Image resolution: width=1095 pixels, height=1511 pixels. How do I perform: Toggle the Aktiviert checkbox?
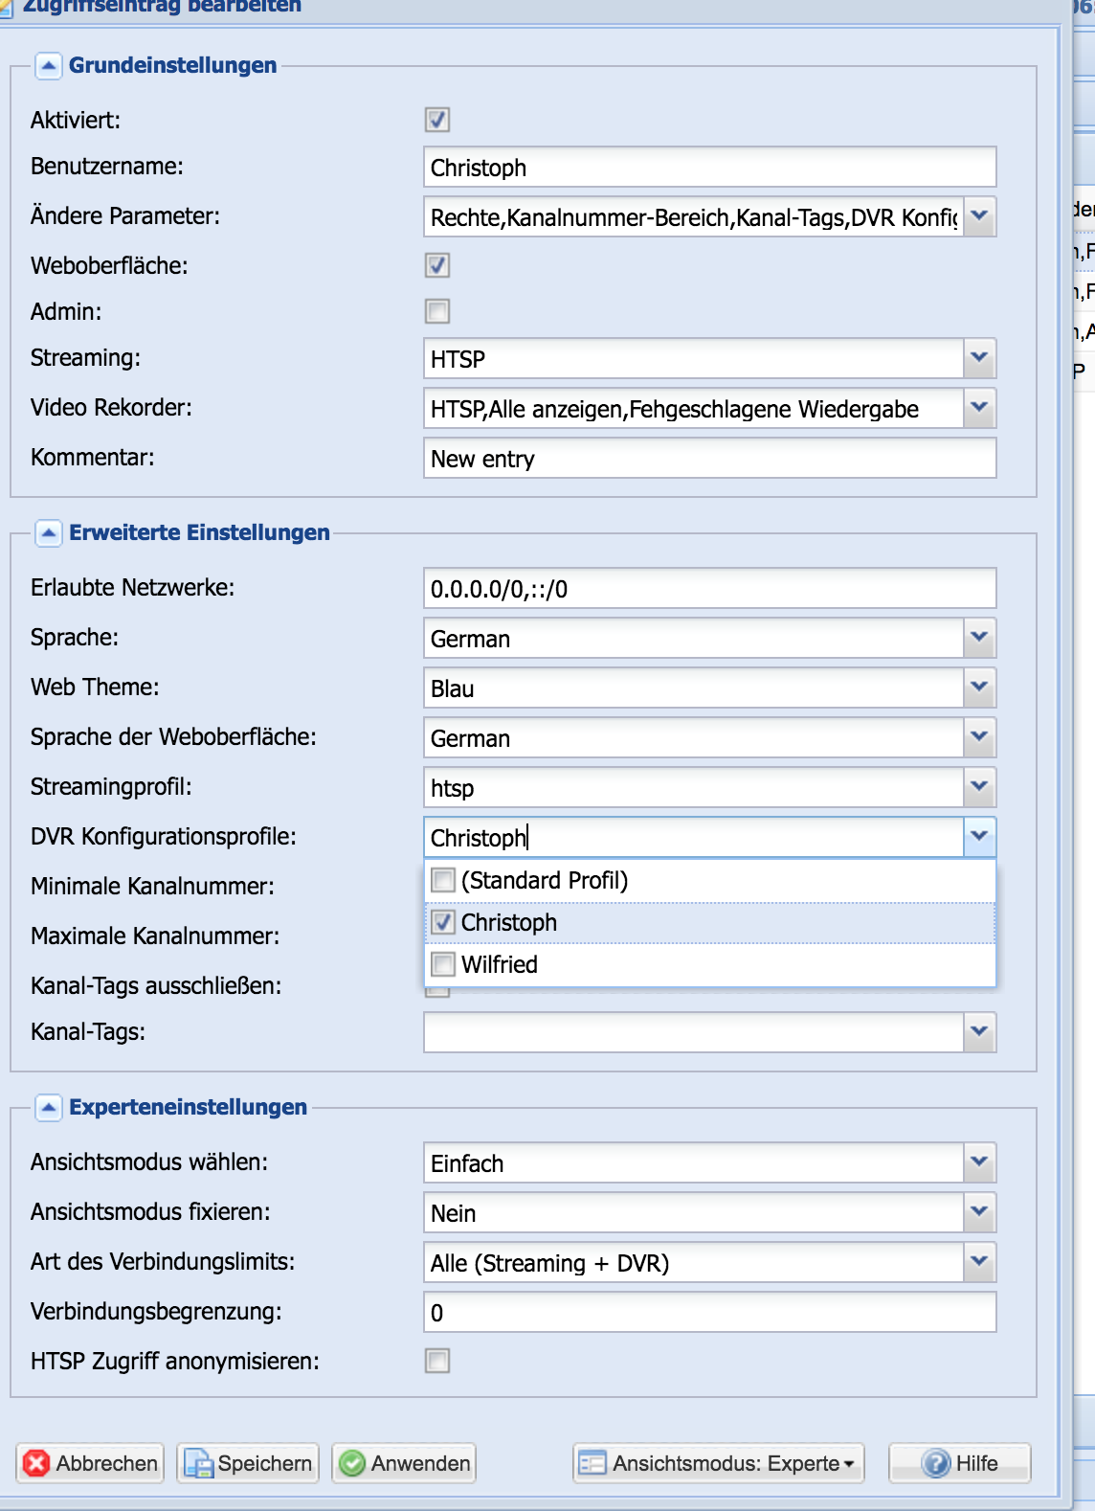click(x=437, y=120)
